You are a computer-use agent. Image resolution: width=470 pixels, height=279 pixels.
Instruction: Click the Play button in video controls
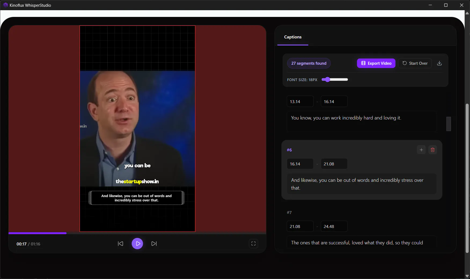coord(137,244)
